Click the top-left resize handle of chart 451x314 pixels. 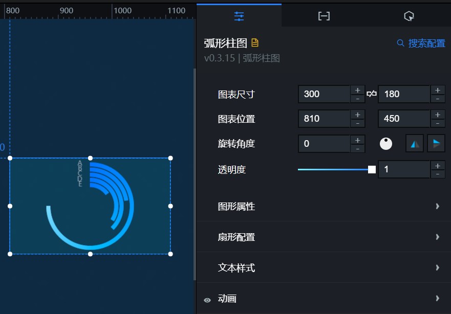click(10, 158)
